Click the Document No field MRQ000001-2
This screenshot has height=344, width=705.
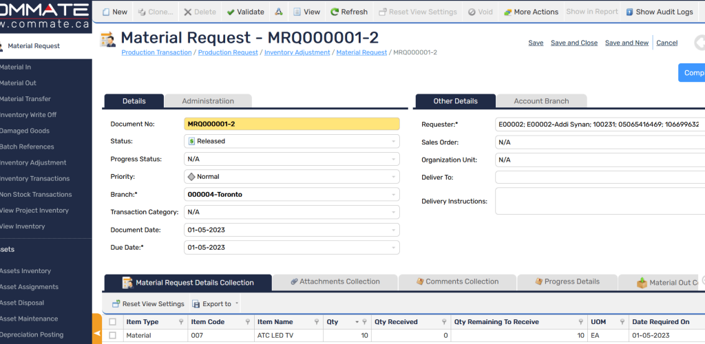(x=292, y=124)
